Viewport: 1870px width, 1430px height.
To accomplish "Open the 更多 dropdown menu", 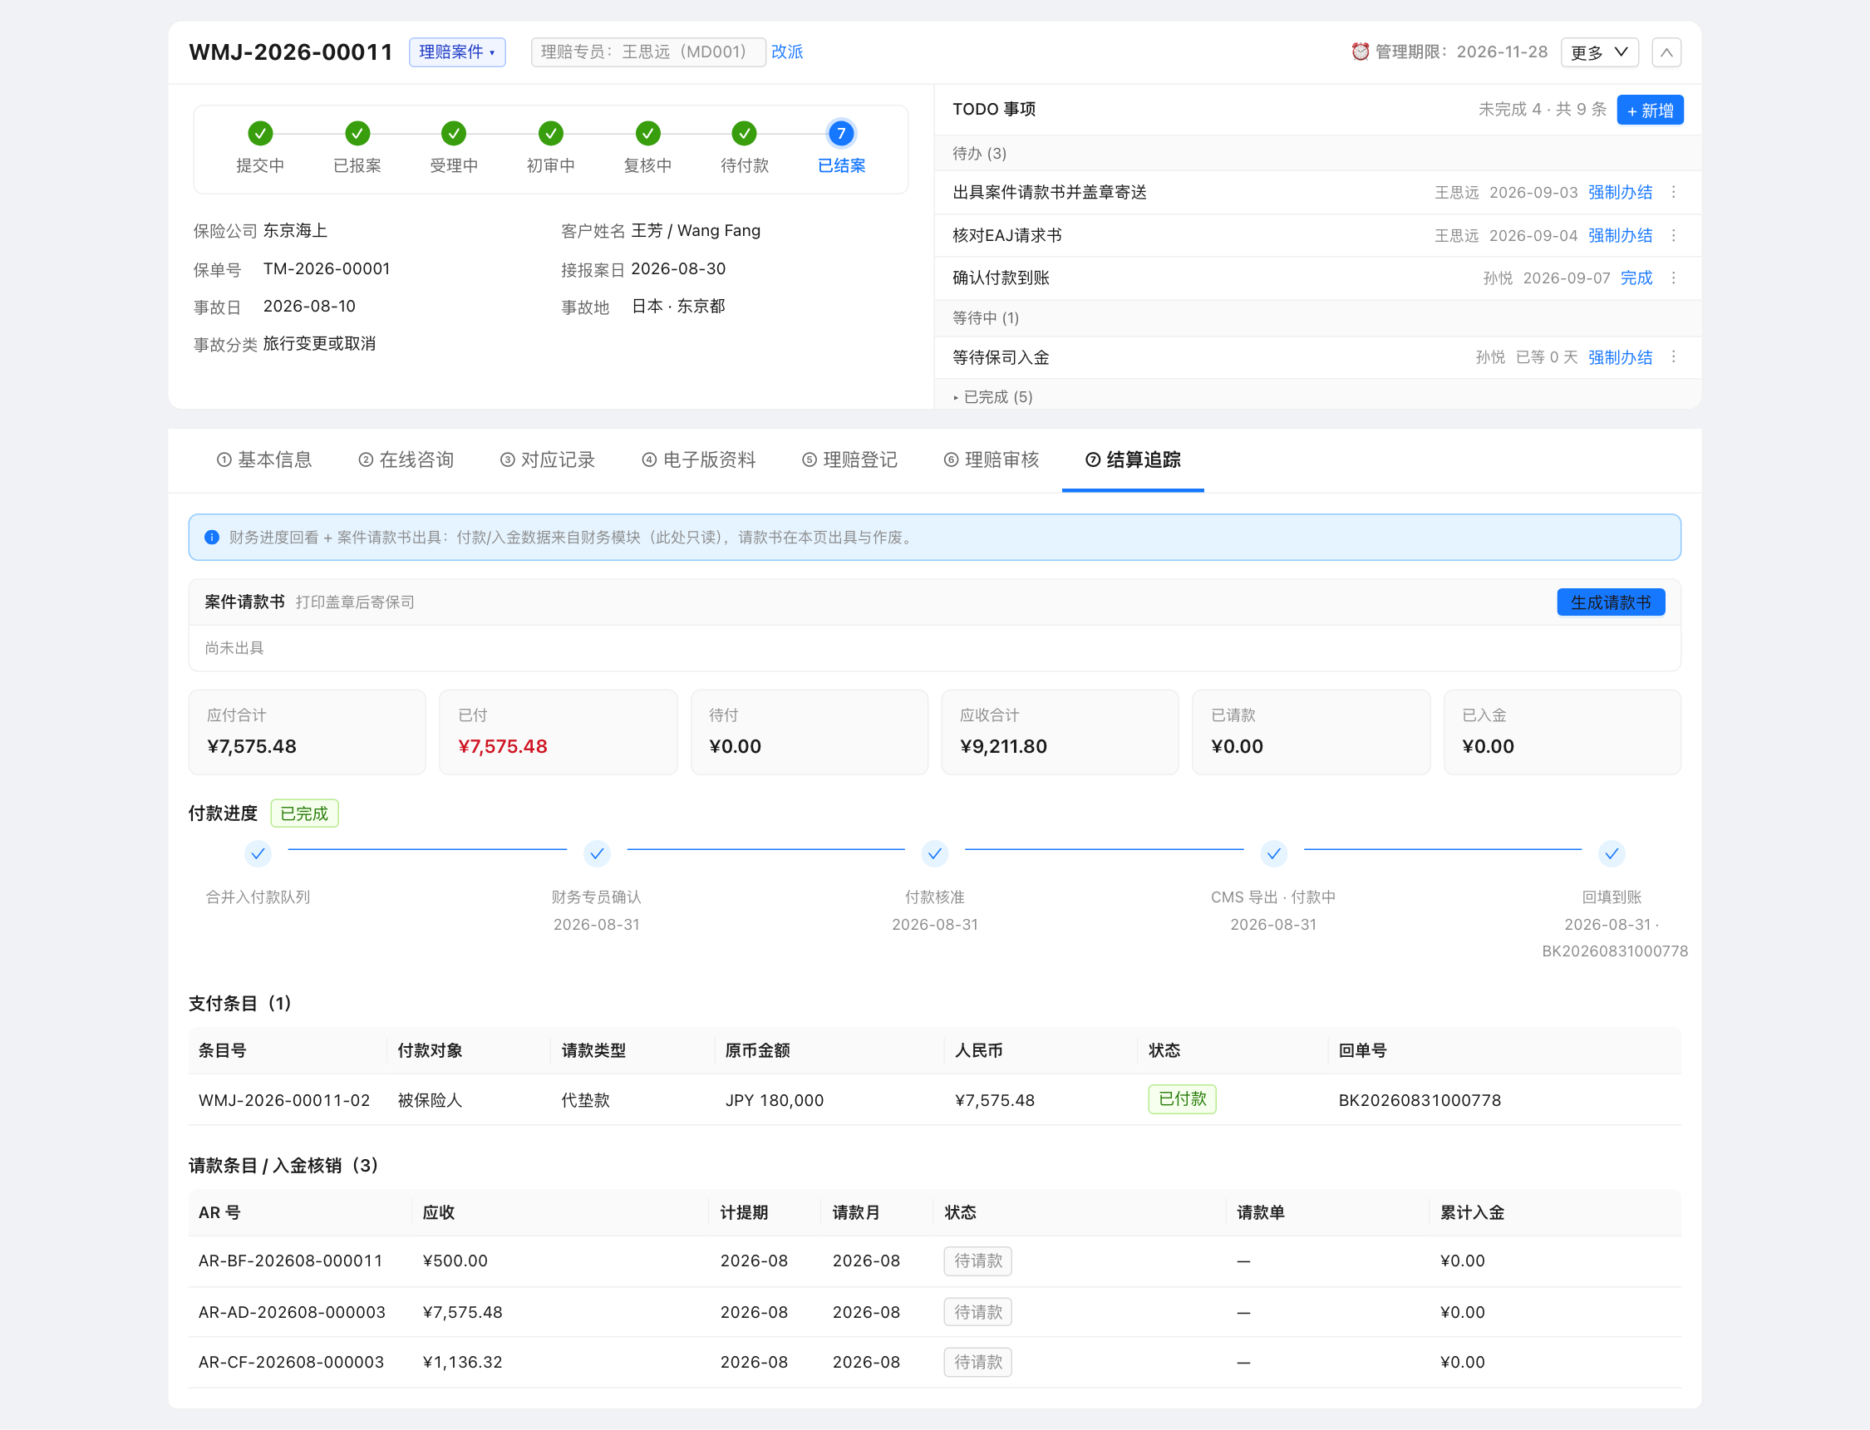I will 1599,52.
